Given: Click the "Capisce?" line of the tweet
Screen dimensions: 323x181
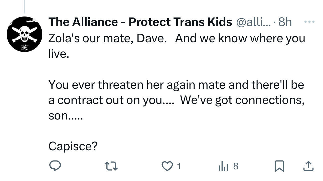Looking at the screenshot, I should tap(73, 146).
